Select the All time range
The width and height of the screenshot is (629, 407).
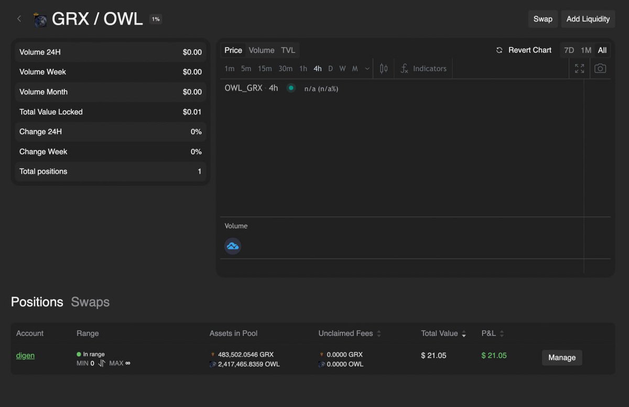[602, 50]
